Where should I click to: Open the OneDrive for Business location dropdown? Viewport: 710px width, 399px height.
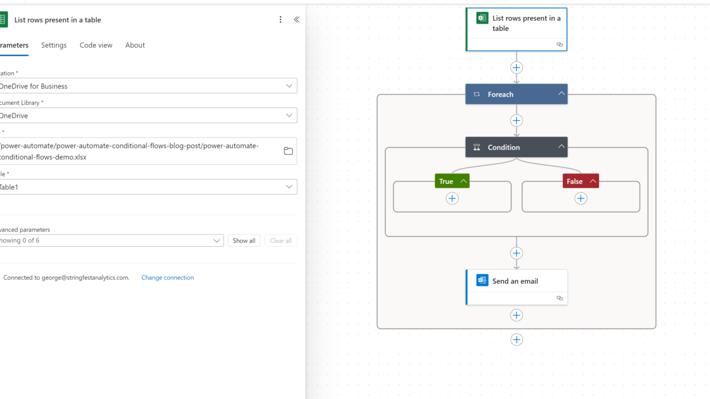click(x=289, y=86)
